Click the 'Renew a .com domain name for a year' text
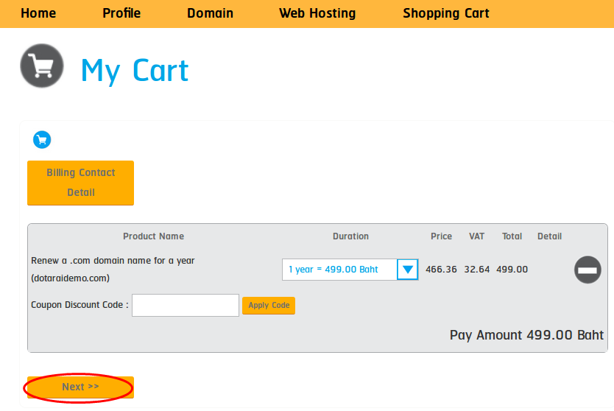 (x=113, y=261)
